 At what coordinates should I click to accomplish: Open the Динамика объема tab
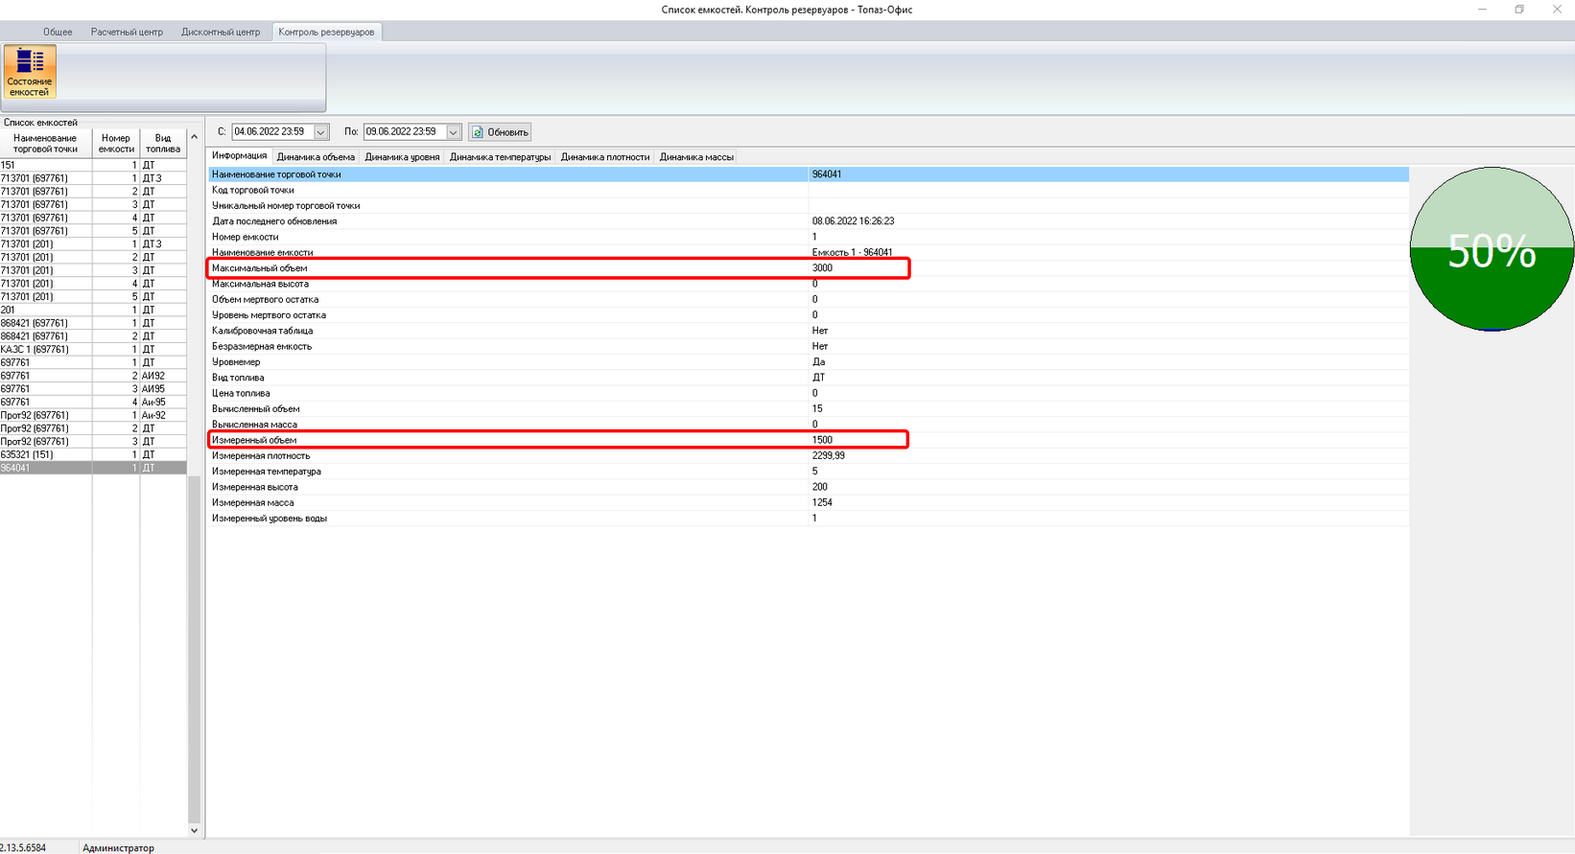coord(316,157)
